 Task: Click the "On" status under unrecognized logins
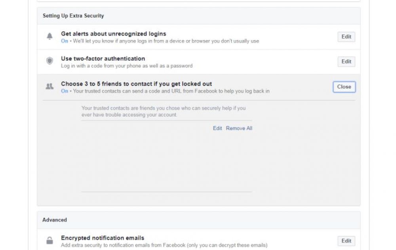pyautogui.click(x=65, y=41)
